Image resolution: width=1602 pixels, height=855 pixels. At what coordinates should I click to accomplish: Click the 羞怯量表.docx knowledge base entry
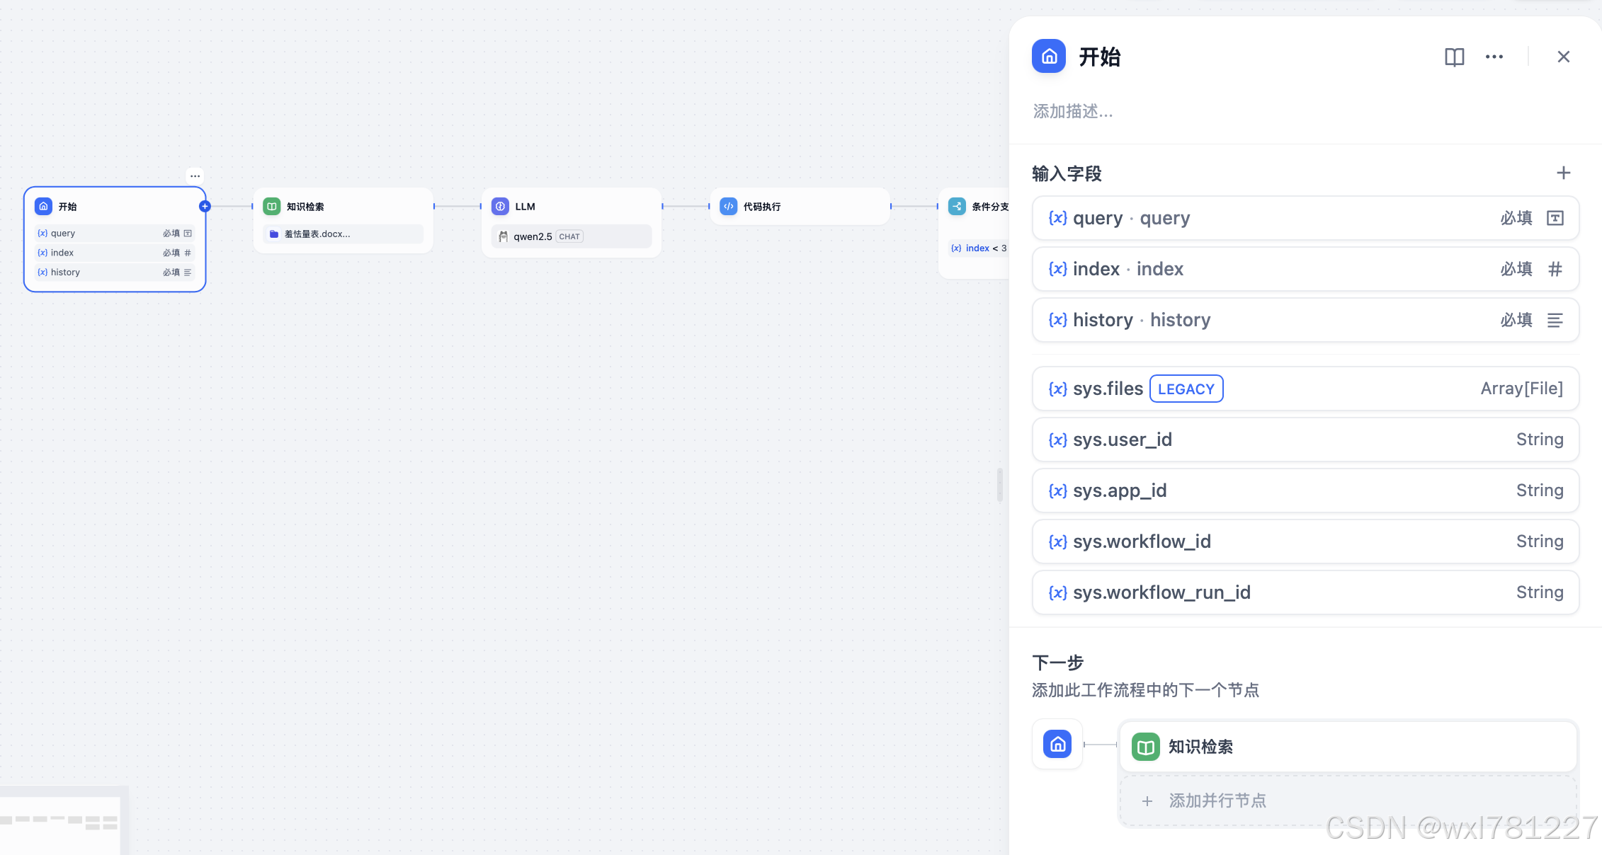tap(343, 234)
